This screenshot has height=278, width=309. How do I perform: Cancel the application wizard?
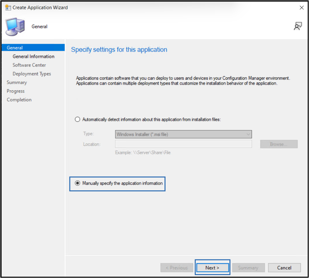click(284, 268)
